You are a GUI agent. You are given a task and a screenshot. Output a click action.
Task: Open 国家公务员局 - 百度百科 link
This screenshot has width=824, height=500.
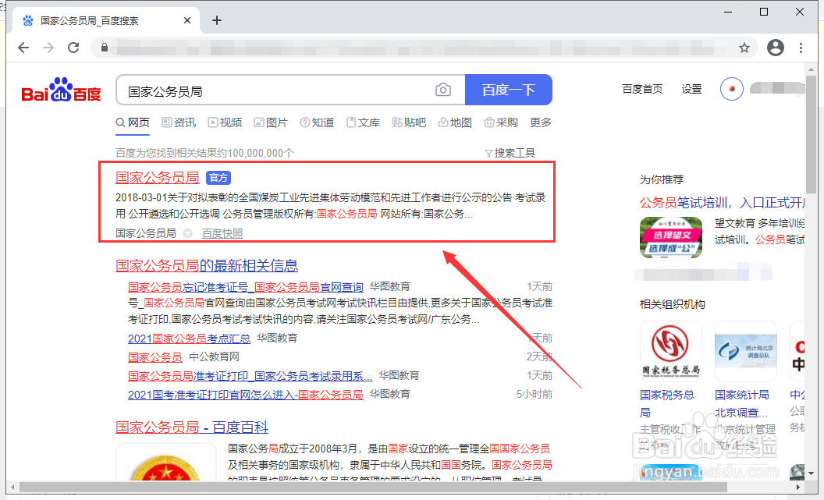point(192,427)
